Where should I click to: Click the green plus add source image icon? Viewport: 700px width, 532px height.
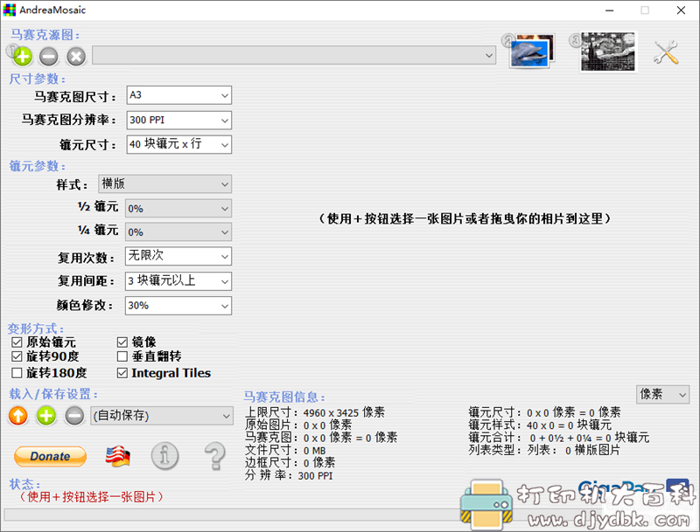(23, 57)
